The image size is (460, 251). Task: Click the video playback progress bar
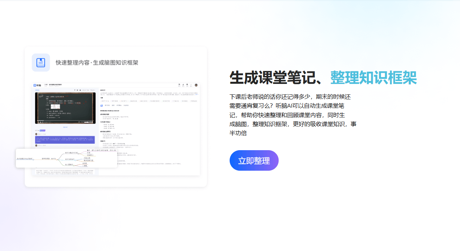coord(65,120)
